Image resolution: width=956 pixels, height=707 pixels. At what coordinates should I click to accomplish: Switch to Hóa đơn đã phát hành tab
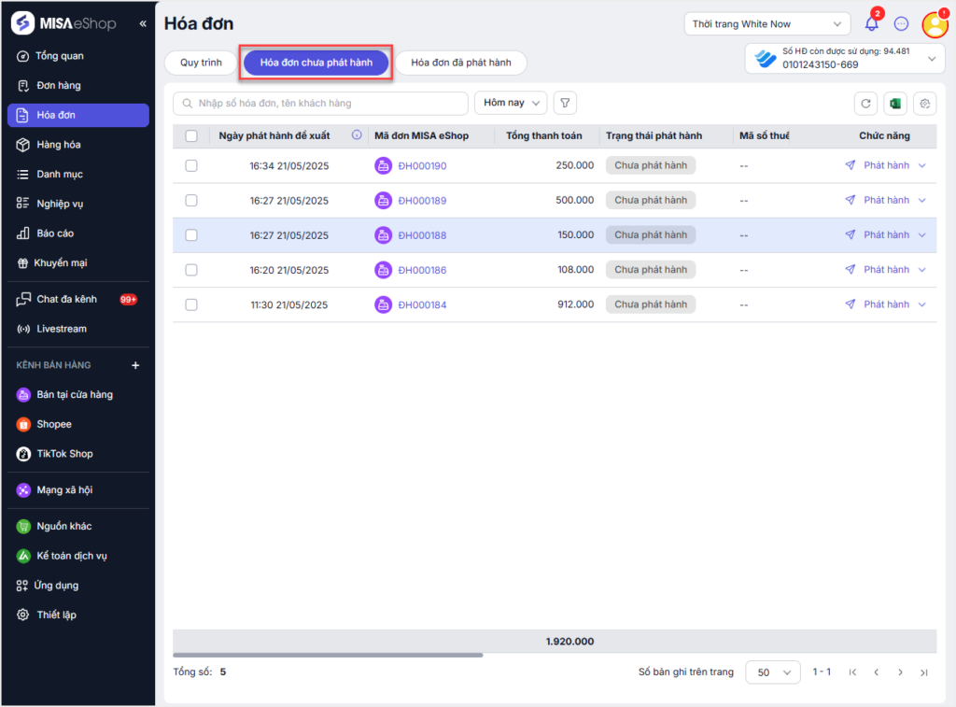pyautogui.click(x=461, y=63)
